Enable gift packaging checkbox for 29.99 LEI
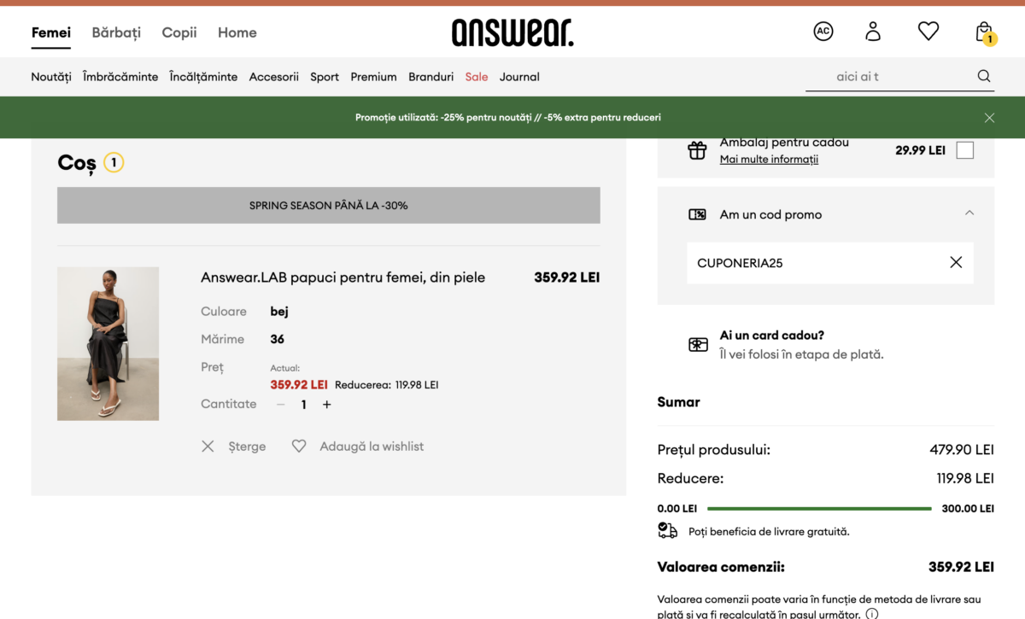Image resolution: width=1025 pixels, height=619 pixels. point(964,150)
